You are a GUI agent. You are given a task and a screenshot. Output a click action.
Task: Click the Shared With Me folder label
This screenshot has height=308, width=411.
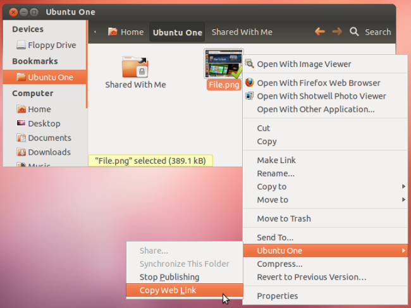(135, 85)
